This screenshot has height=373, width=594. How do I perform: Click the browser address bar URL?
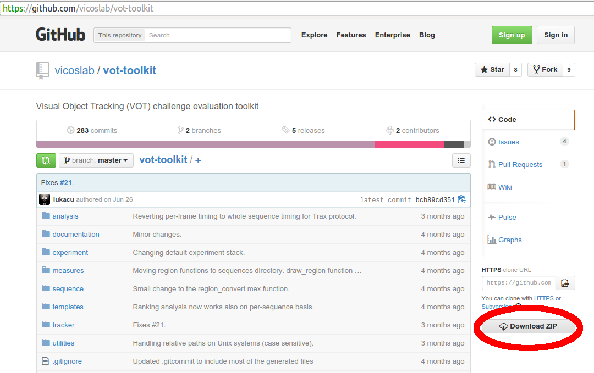click(79, 8)
